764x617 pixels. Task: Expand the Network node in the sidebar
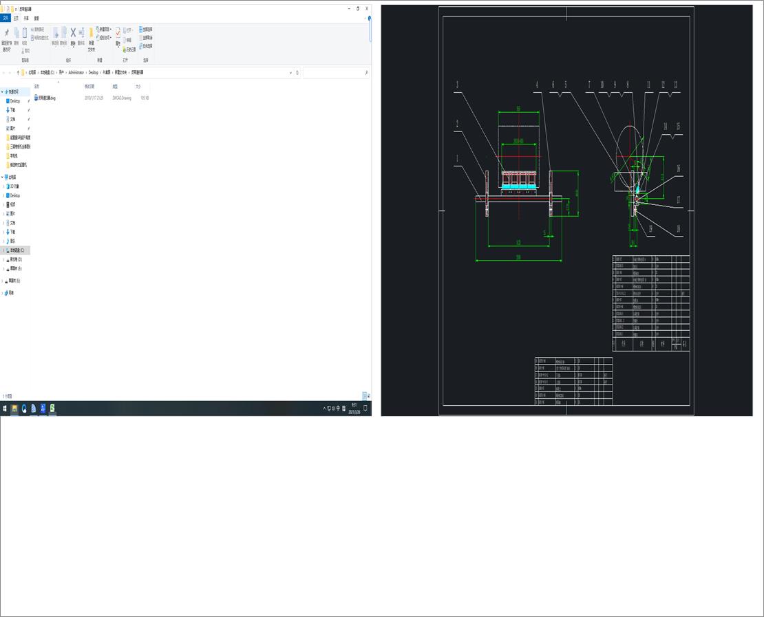pos(3,293)
